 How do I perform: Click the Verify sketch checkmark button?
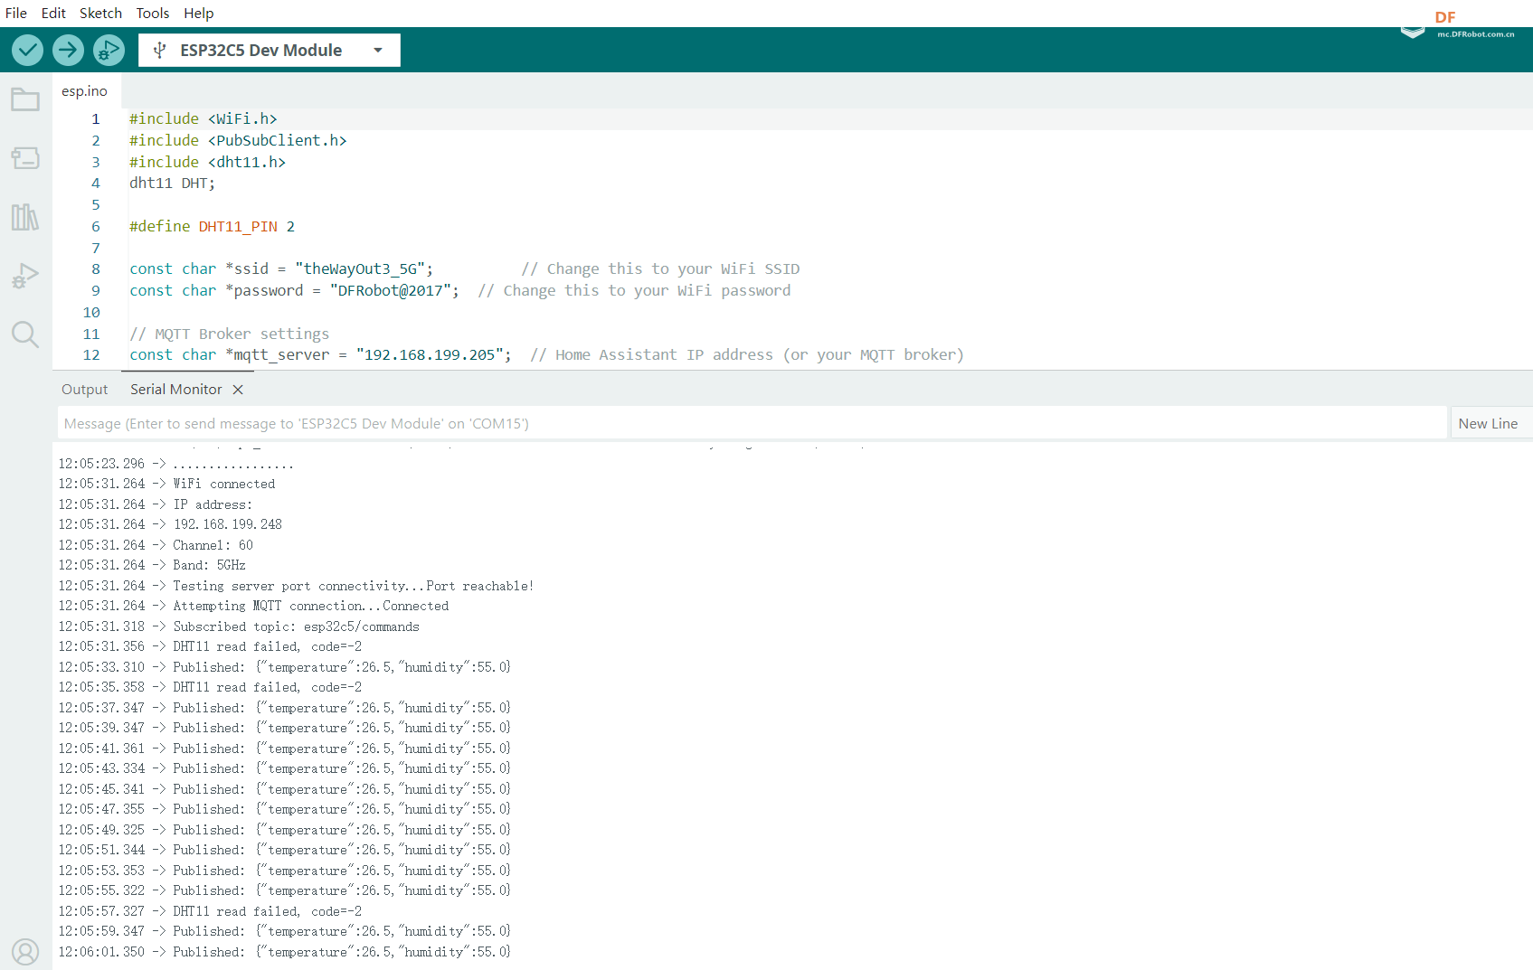(x=28, y=50)
